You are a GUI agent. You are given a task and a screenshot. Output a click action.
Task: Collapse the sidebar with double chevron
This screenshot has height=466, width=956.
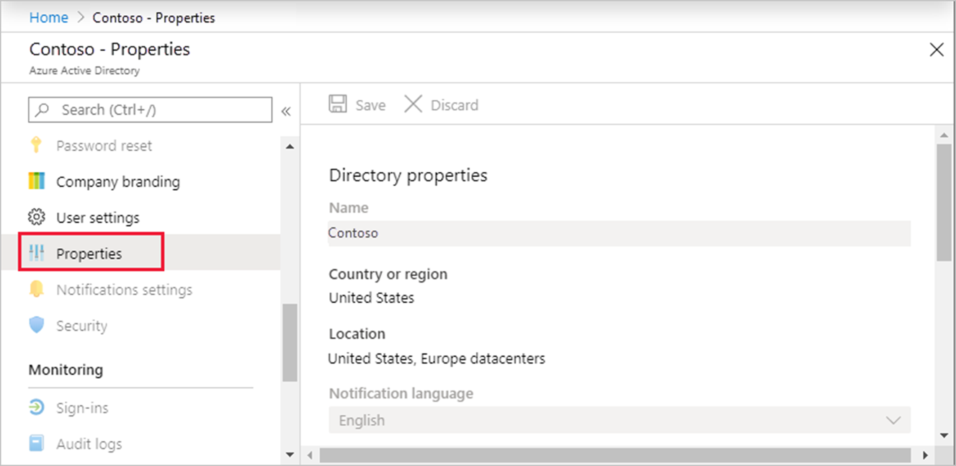click(285, 111)
